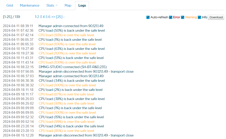Toggle the Auto-refresh checkbox

[x=148, y=17]
